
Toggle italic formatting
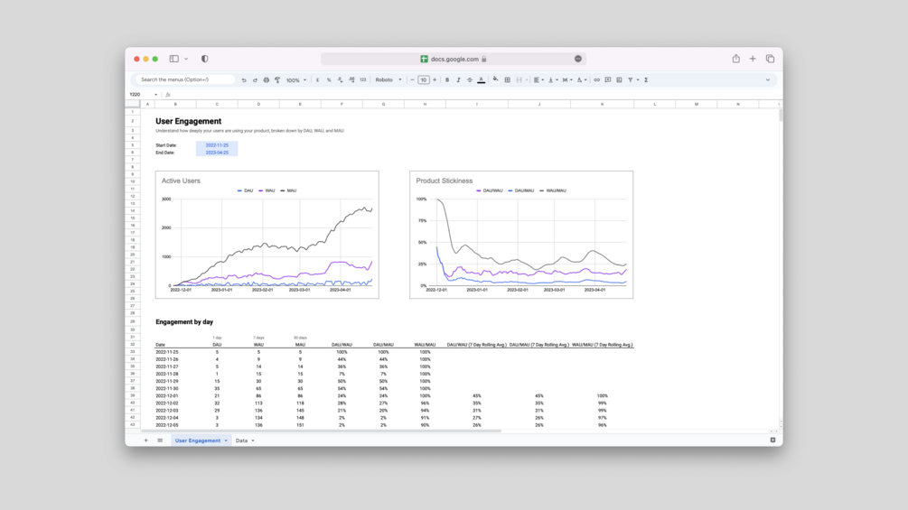pyautogui.click(x=458, y=79)
